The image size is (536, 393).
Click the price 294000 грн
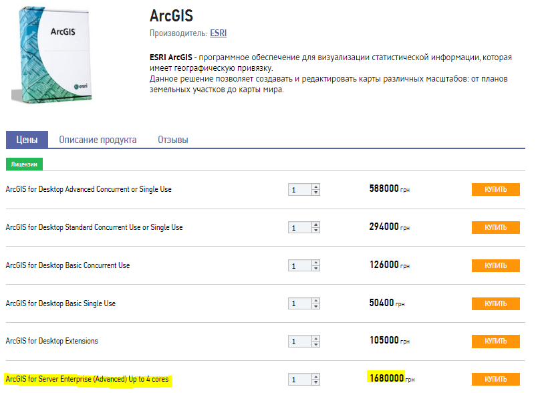pos(390,227)
